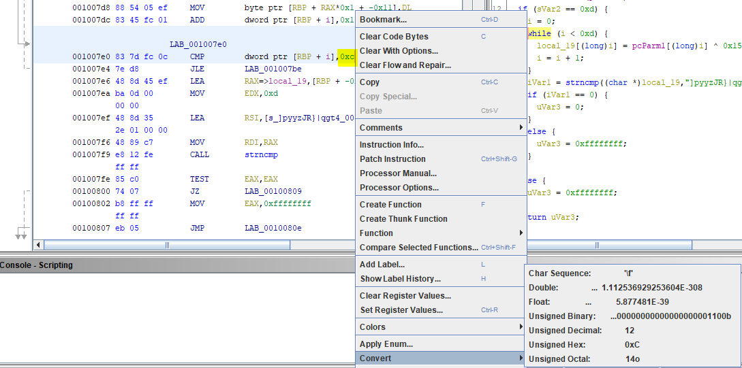The height and width of the screenshot is (368, 742).
Task: Open Processor Manual...
Action: point(441,173)
